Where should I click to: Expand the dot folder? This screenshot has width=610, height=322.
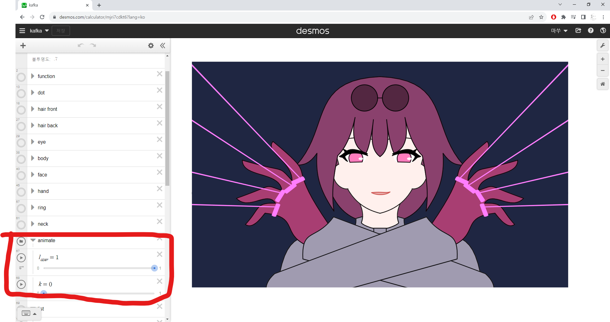(x=33, y=93)
